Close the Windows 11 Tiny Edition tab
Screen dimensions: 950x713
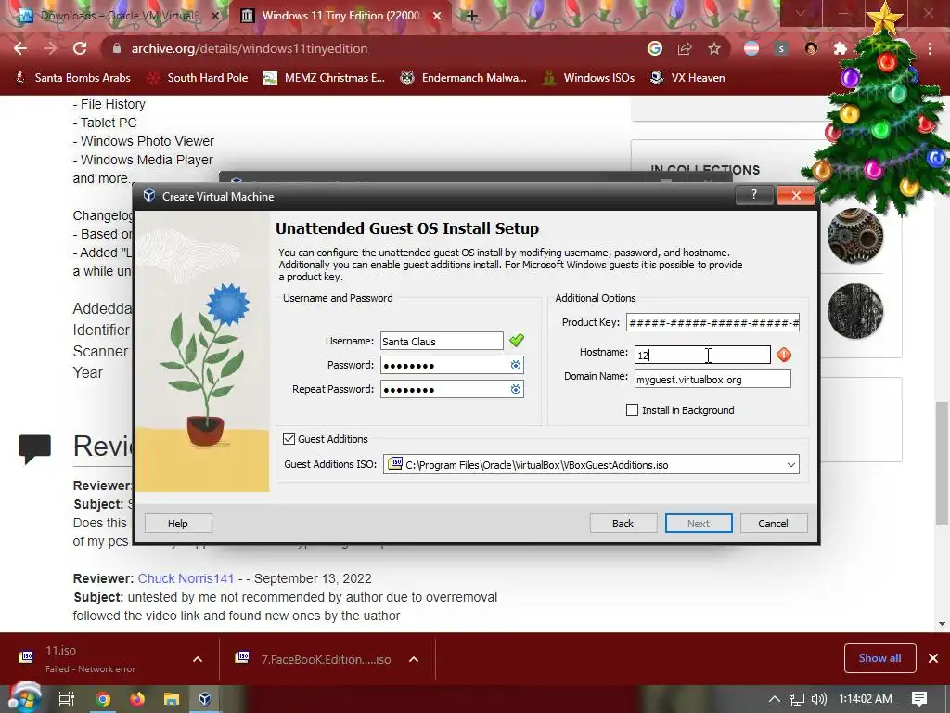(437, 16)
